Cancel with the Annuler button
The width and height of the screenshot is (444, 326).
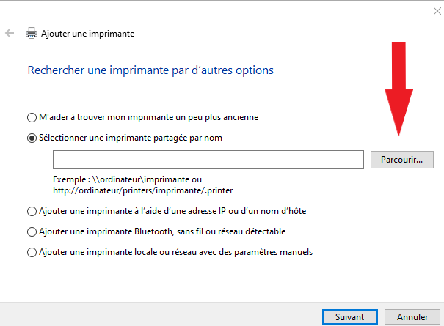412,317
